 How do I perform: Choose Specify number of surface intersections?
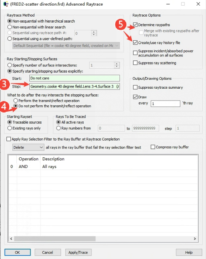point(10,65)
